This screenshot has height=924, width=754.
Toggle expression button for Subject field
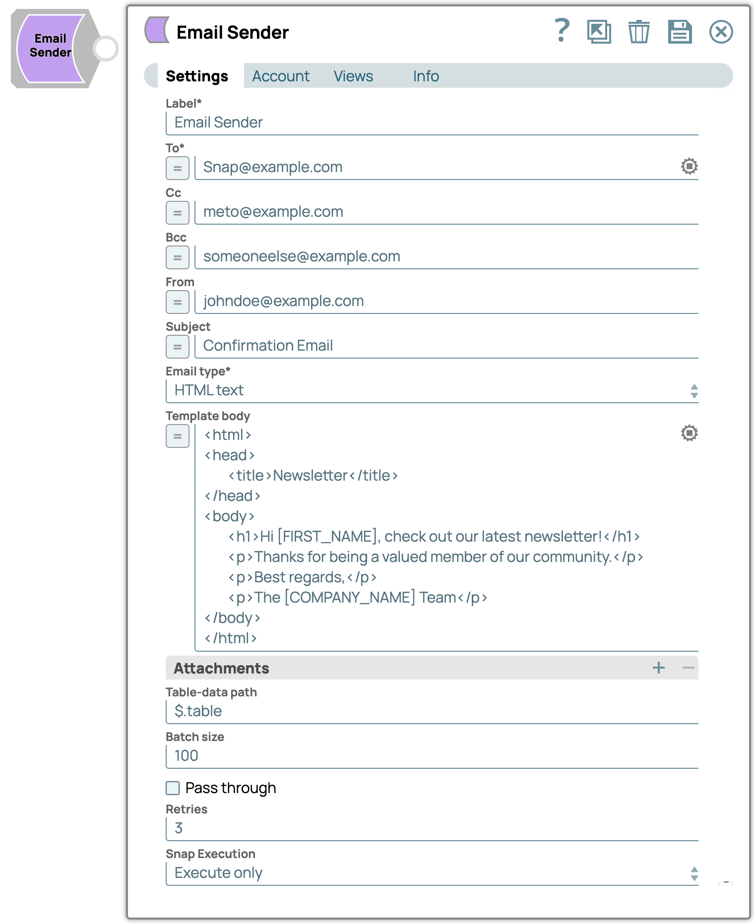(177, 347)
